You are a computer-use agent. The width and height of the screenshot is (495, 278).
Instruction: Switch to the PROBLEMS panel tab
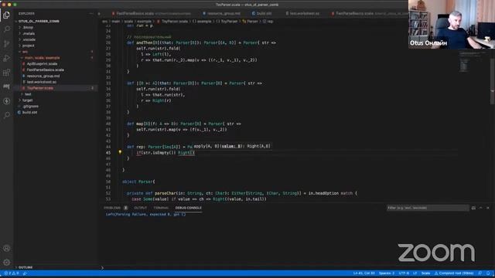coord(115,208)
